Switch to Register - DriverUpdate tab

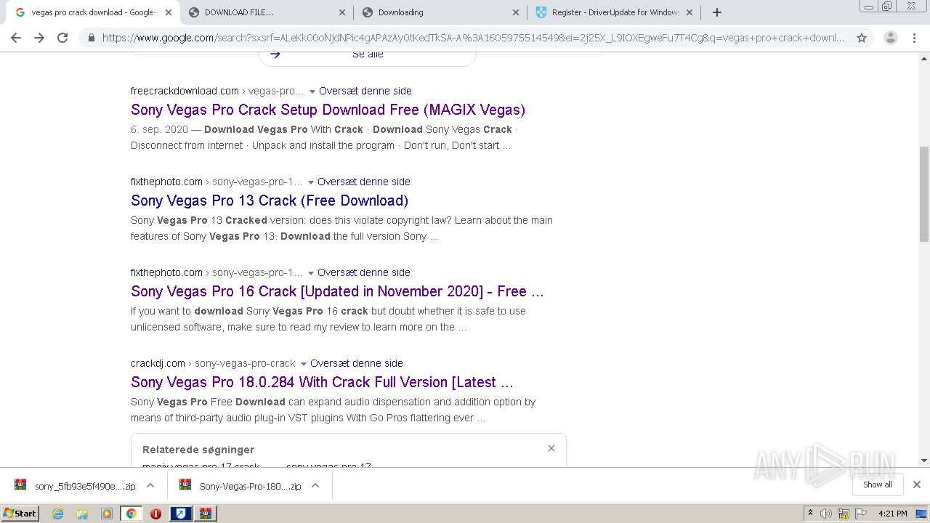[614, 12]
